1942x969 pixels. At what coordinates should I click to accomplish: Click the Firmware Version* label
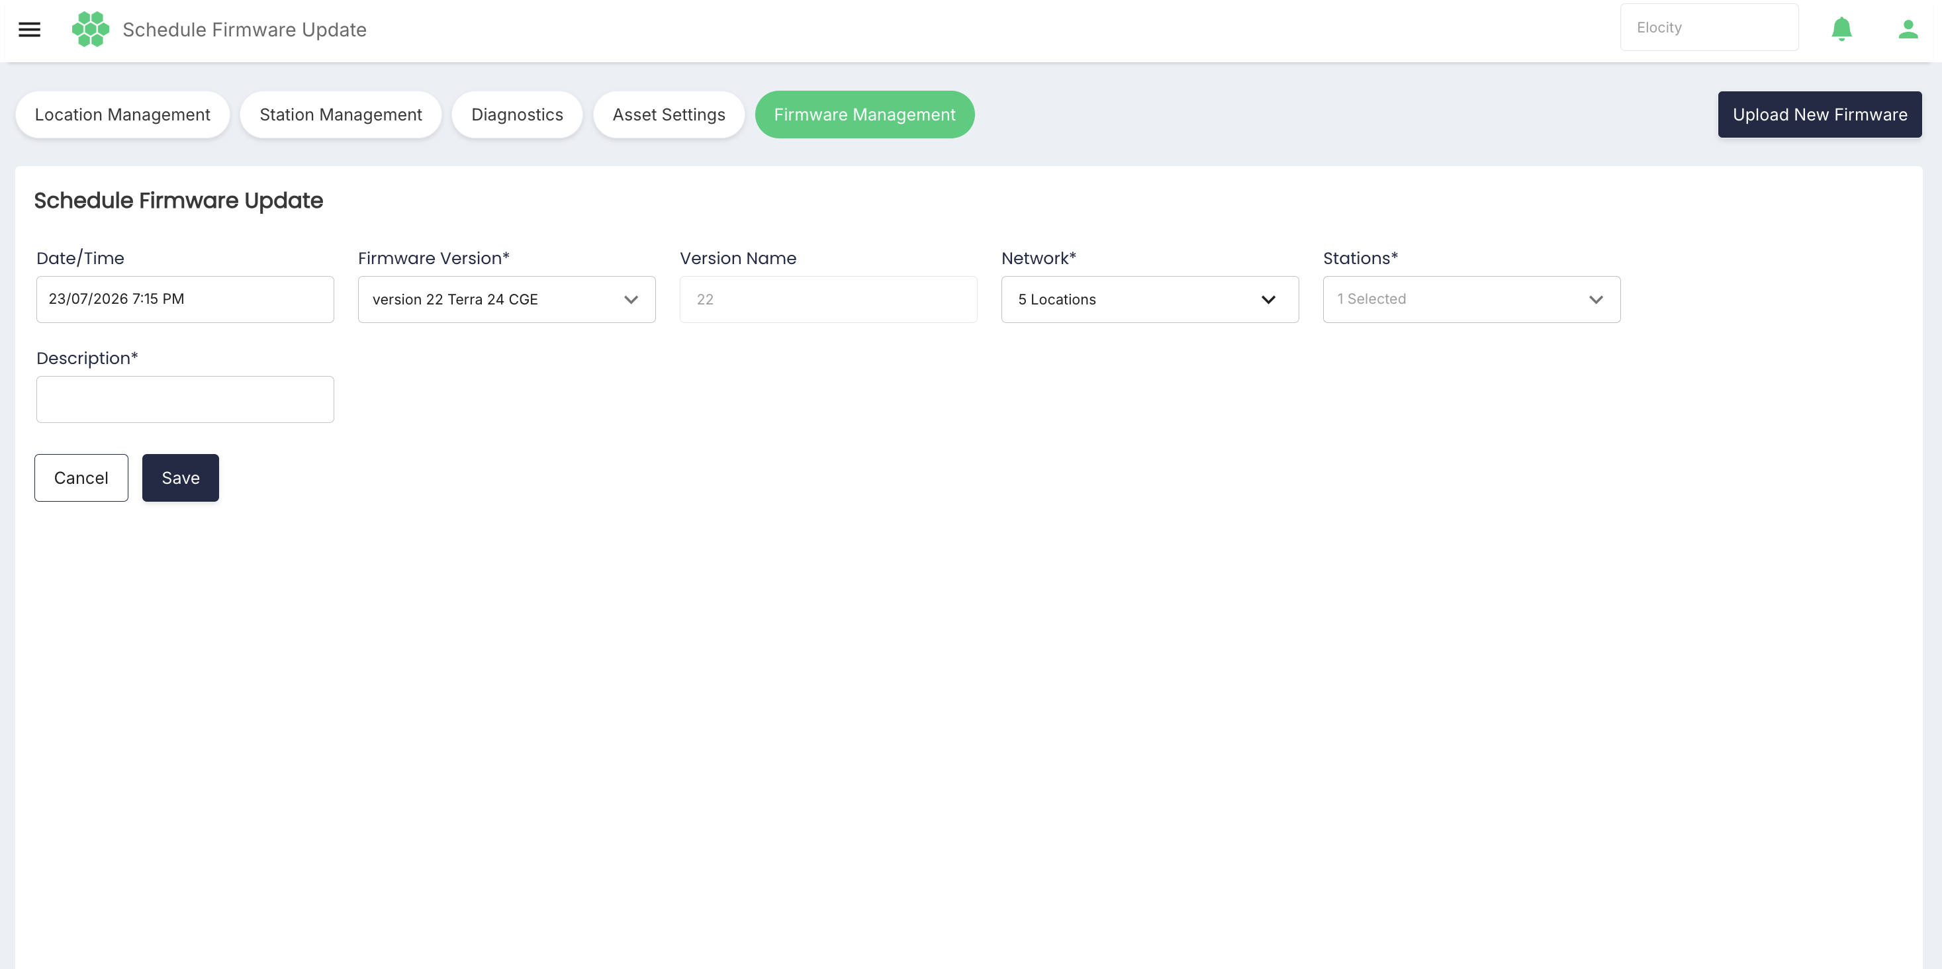(x=434, y=259)
